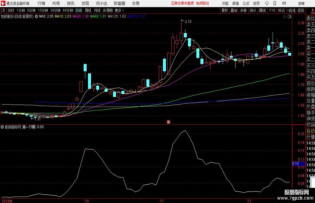Open the 市场 menu
Image resolution: width=315 pixels, height=203 pixels.
click(56, 3)
